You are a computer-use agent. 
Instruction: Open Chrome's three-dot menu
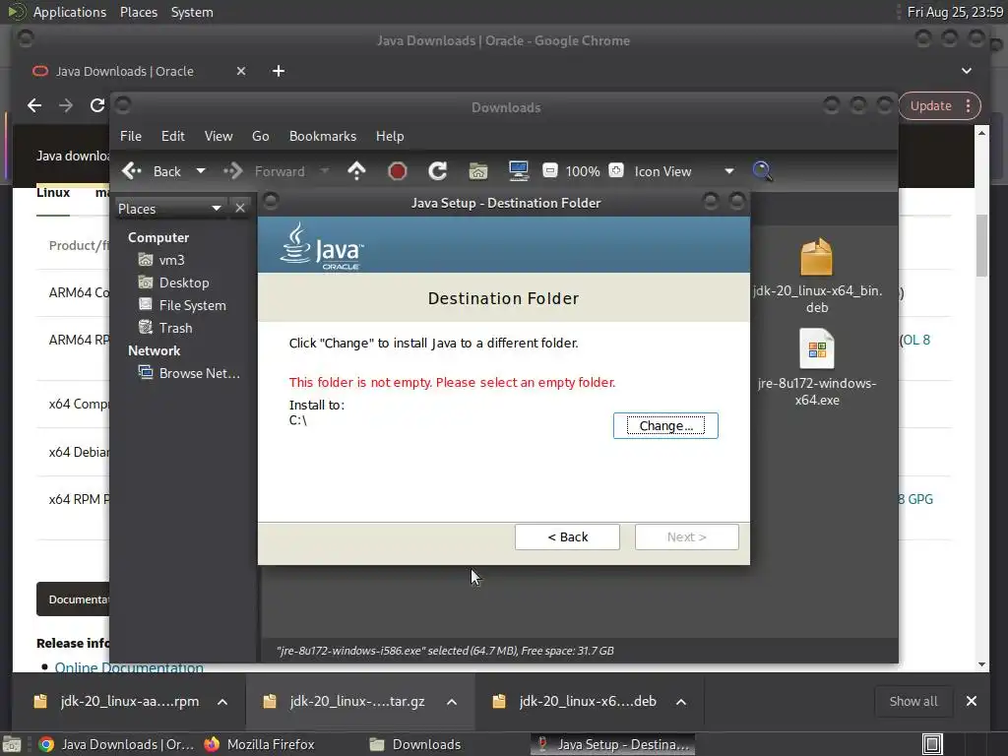tap(969, 106)
